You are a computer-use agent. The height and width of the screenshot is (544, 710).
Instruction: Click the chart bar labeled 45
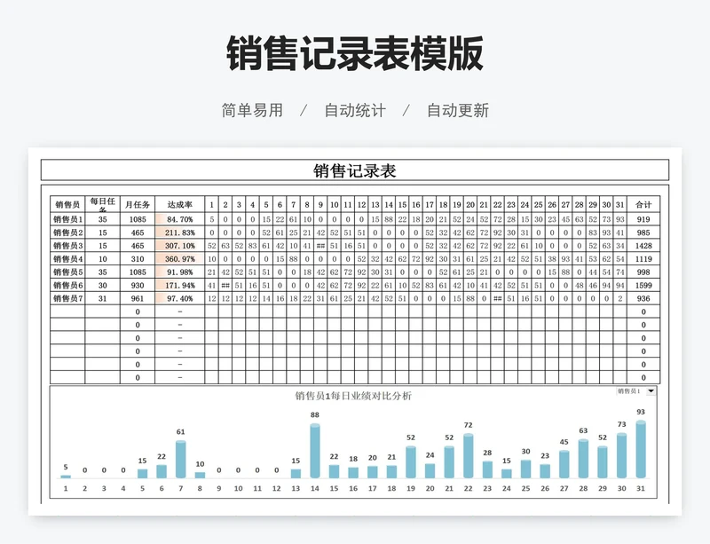564,464
